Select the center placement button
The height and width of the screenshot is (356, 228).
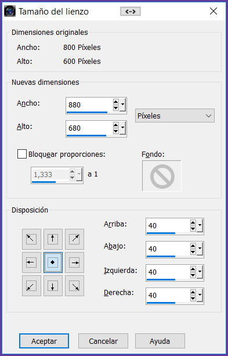53,262
